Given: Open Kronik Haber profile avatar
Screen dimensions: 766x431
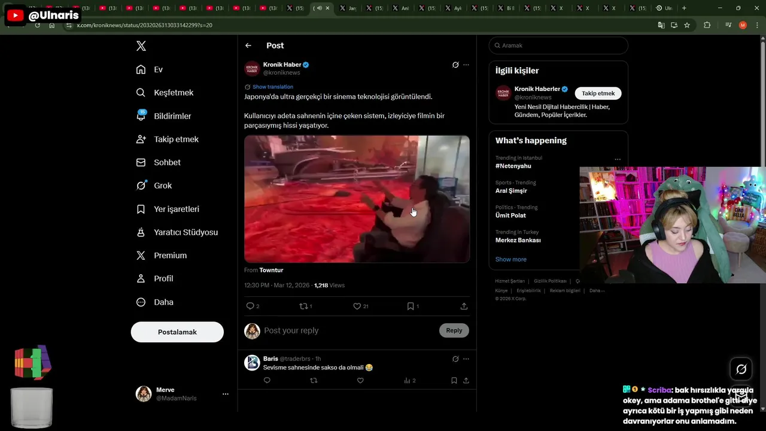Looking at the screenshot, I should point(252,68).
